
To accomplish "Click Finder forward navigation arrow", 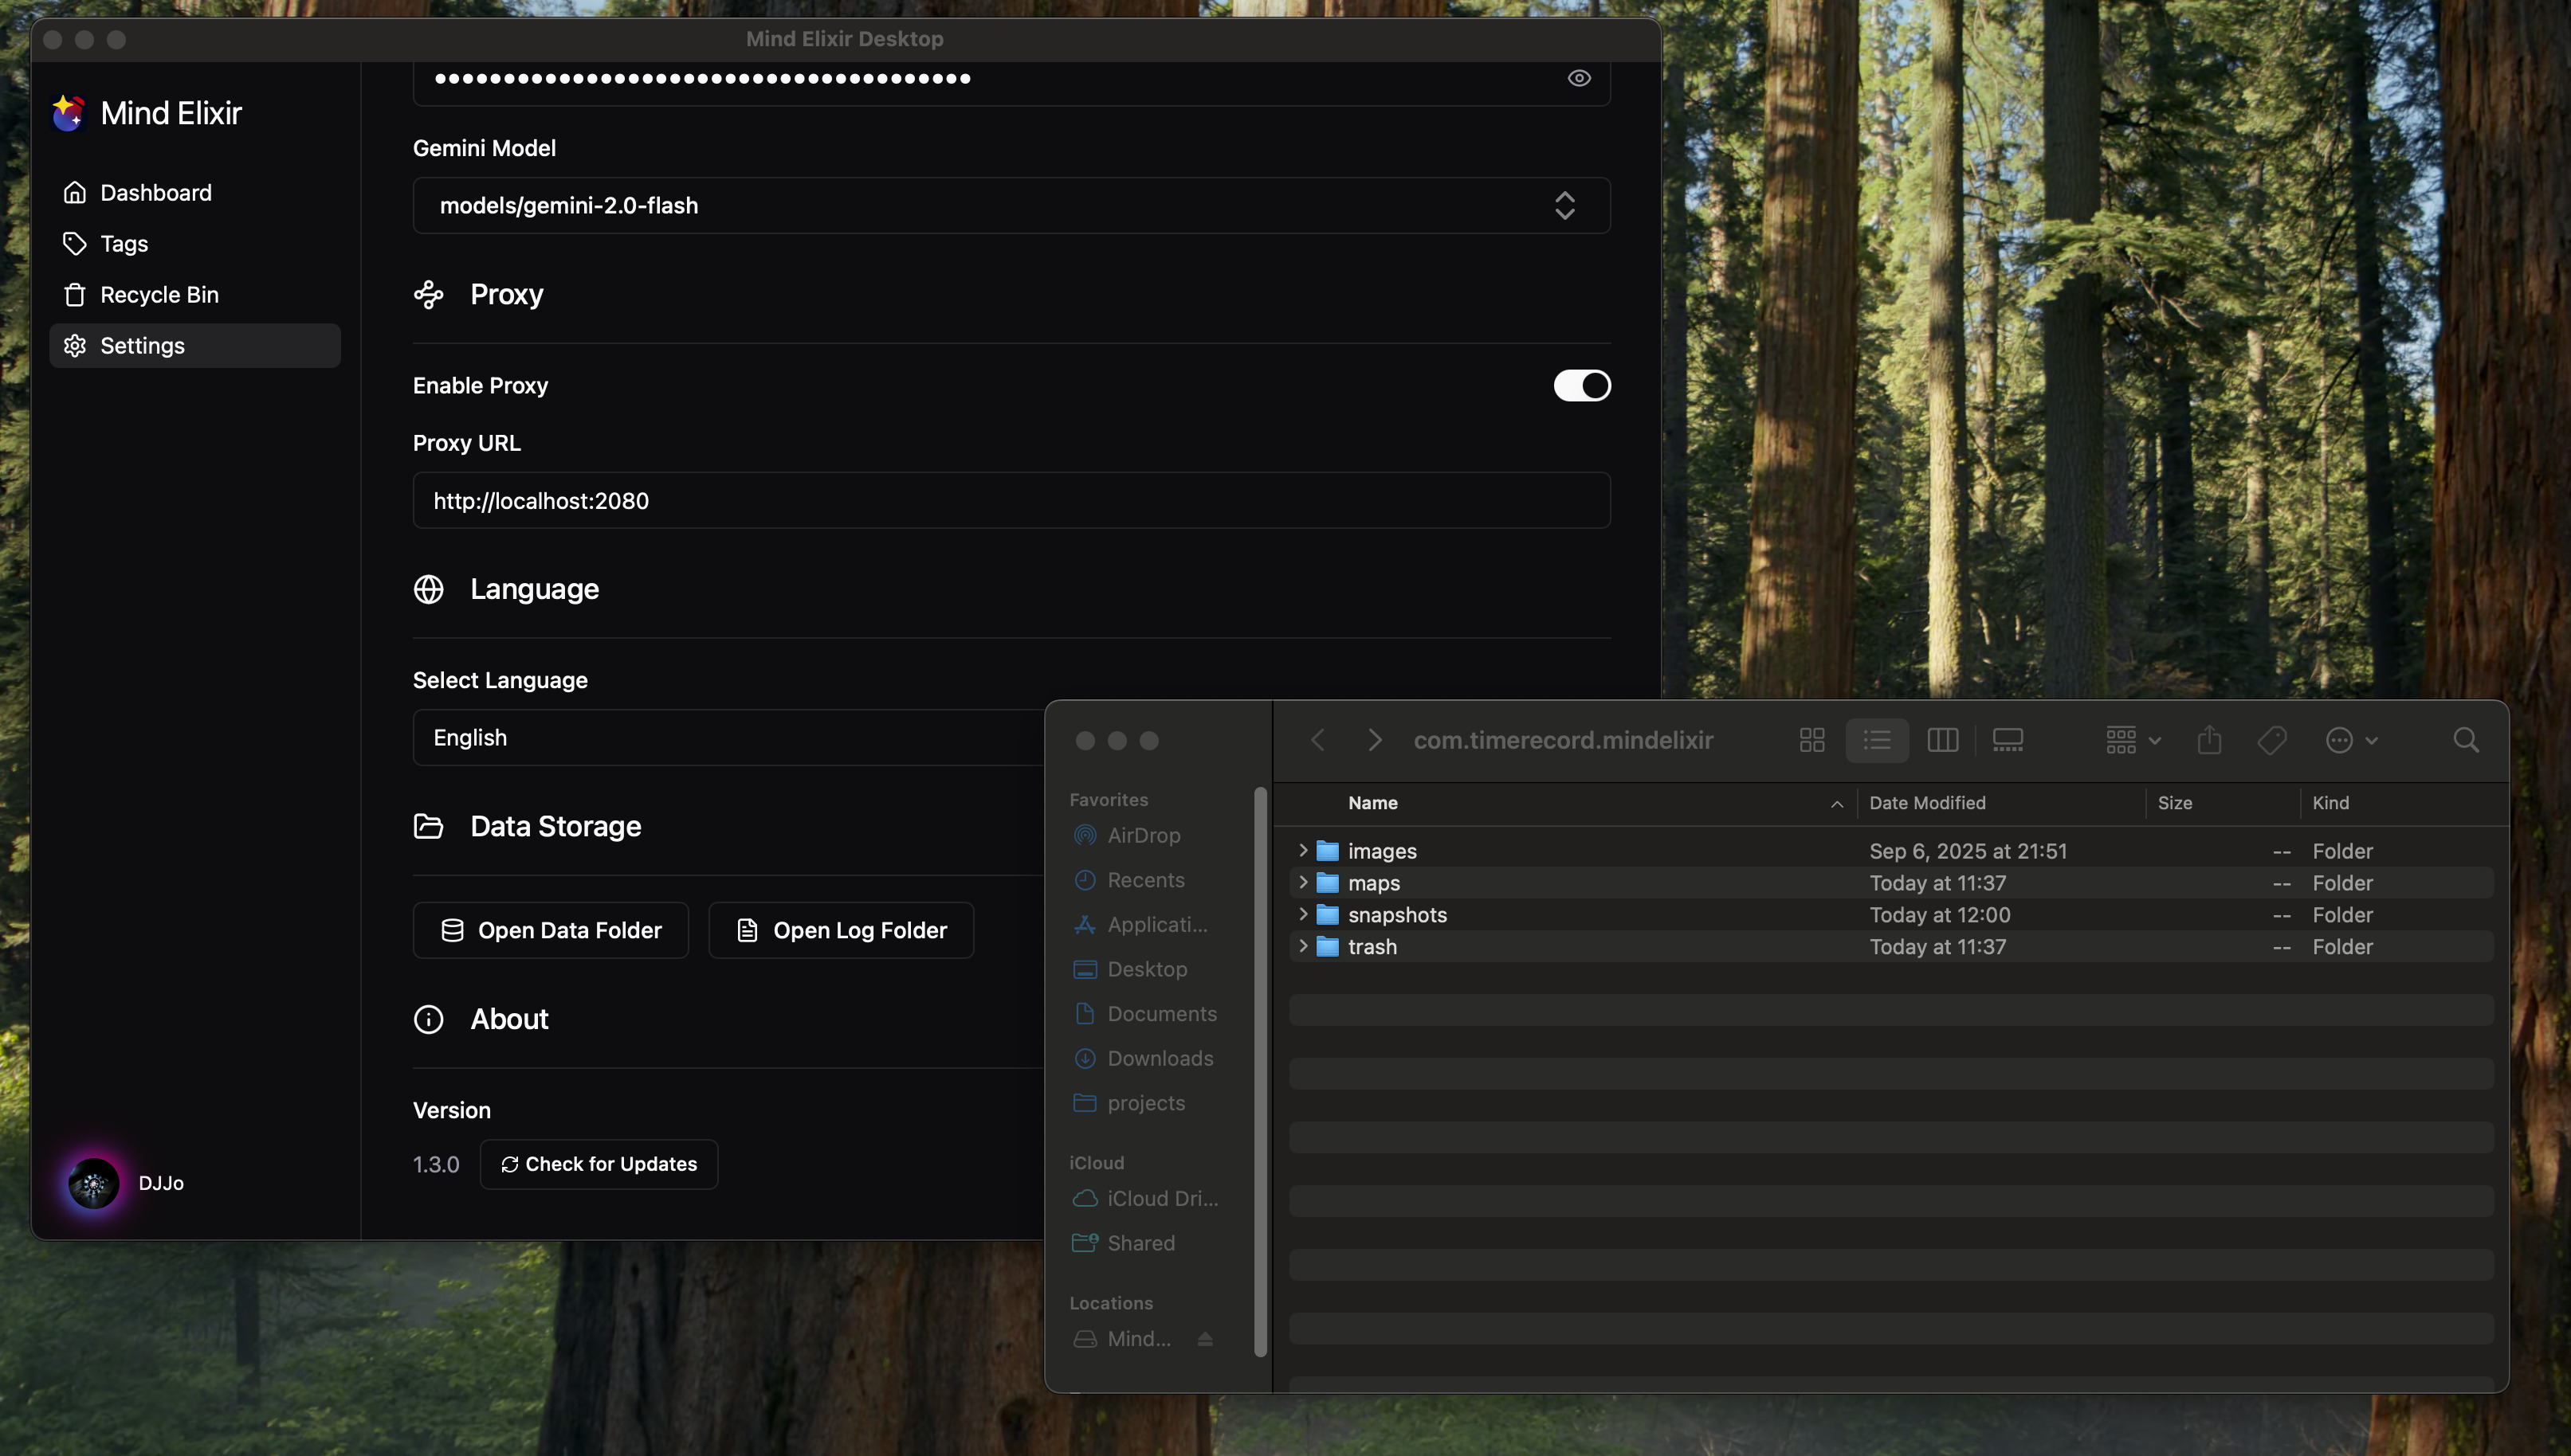I will 1375,740.
